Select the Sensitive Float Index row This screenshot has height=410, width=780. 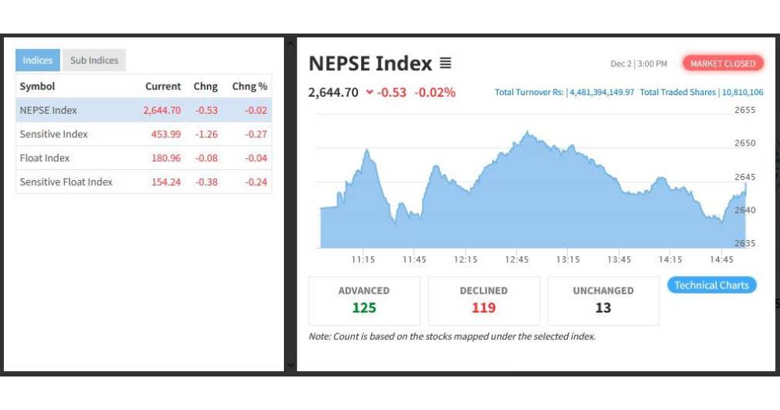click(144, 182)
